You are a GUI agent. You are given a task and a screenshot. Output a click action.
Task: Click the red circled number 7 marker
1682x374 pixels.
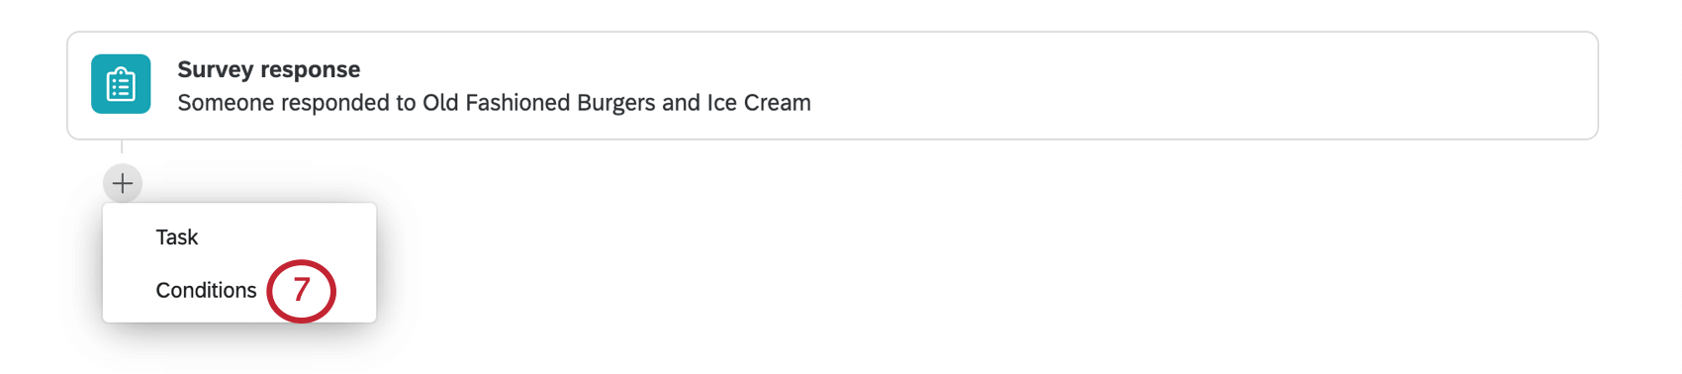coord(302,291)
